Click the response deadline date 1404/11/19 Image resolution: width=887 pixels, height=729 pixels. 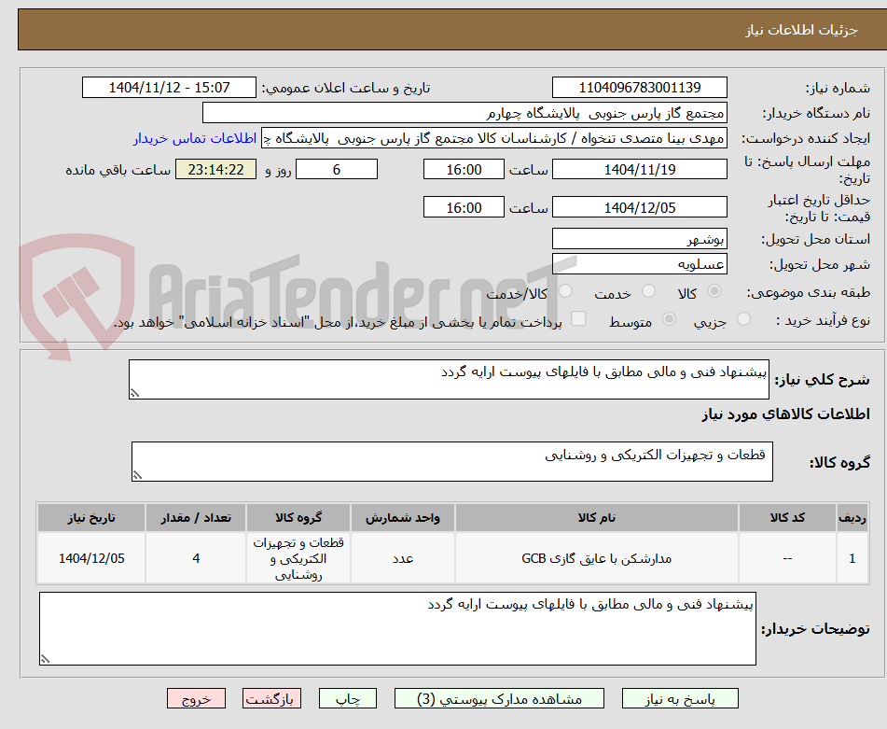[640, 169]
